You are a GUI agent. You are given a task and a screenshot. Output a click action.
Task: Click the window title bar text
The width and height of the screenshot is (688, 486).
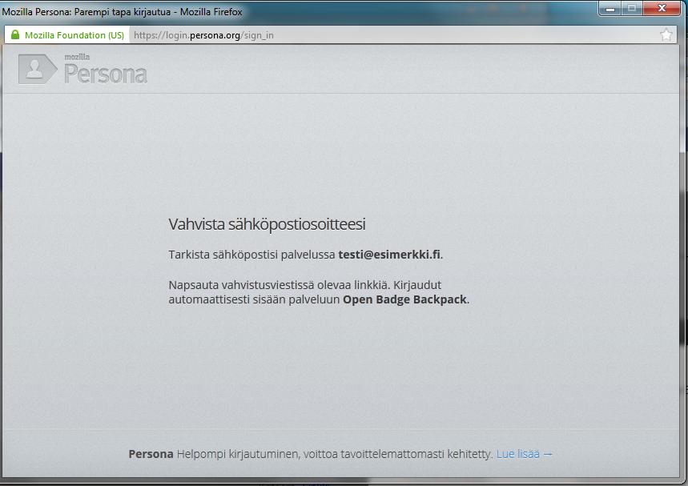122,12
